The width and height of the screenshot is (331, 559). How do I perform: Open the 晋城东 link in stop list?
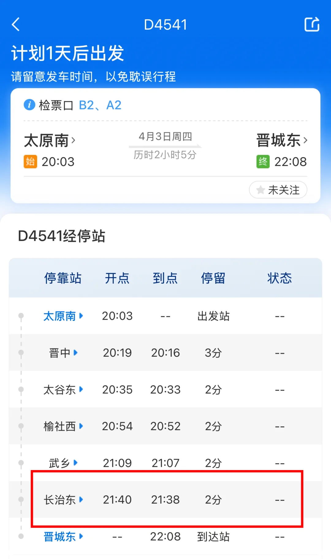(x=63, y=536)
